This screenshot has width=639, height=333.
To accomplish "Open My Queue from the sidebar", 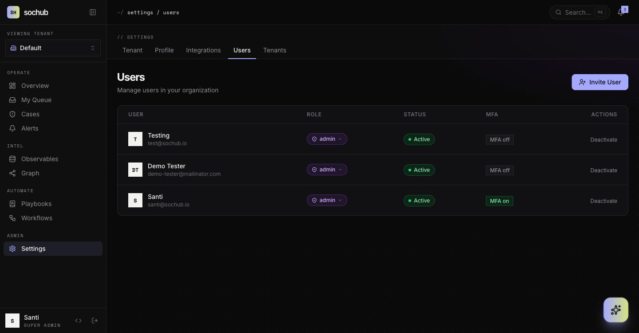I will click(x=53, y=100).
